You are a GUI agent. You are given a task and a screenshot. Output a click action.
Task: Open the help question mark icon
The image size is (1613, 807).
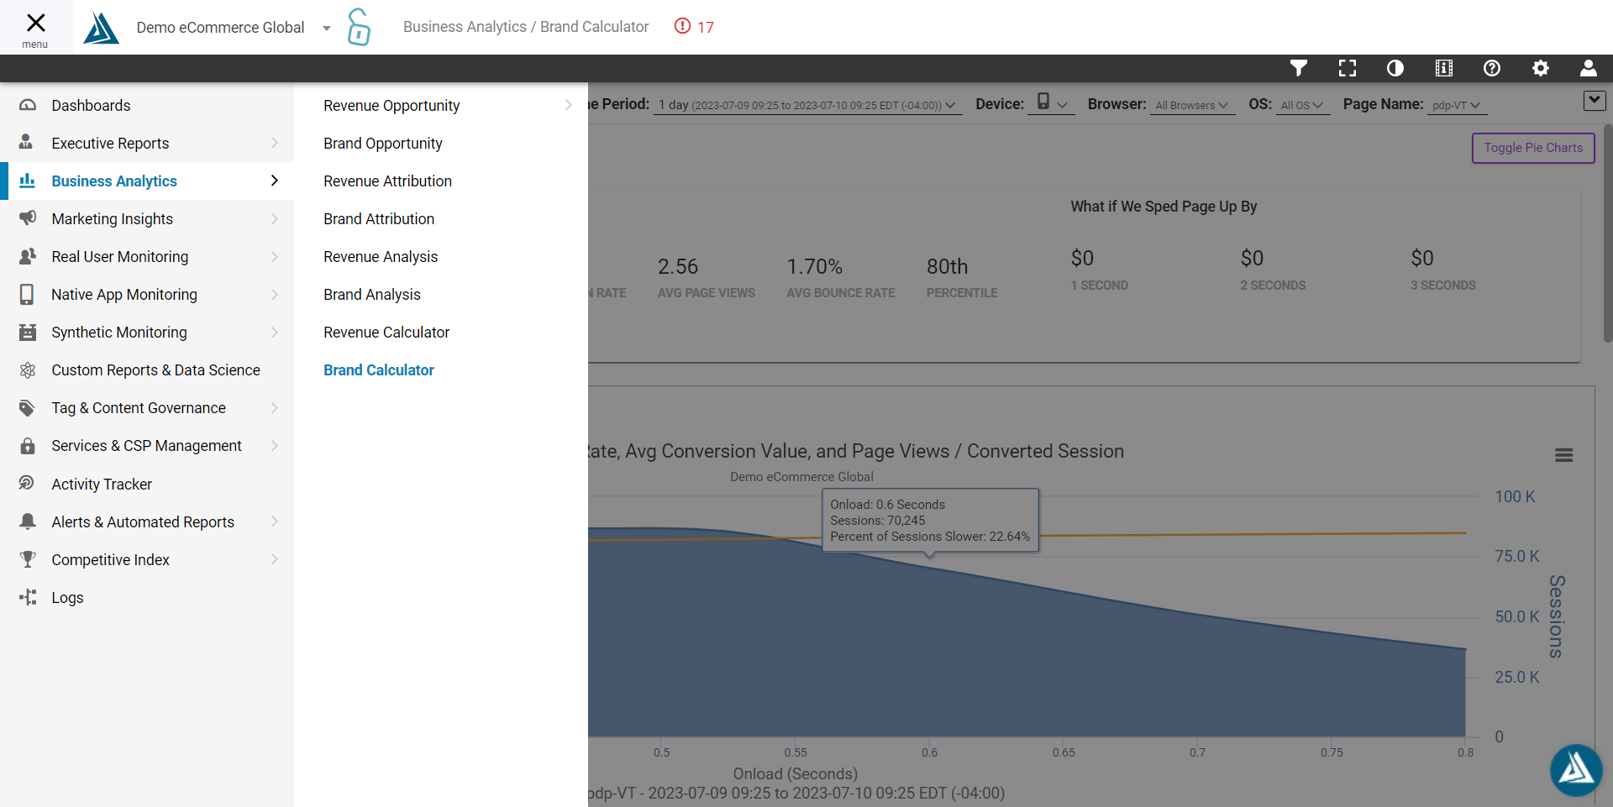pos(1492,68)
